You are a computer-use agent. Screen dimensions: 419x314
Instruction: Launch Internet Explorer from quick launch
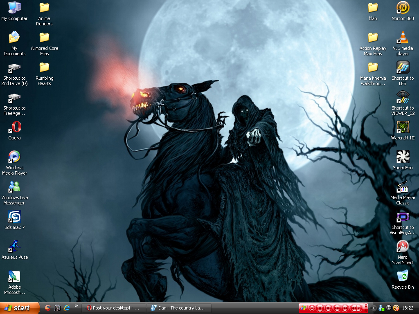pos(67,308)
